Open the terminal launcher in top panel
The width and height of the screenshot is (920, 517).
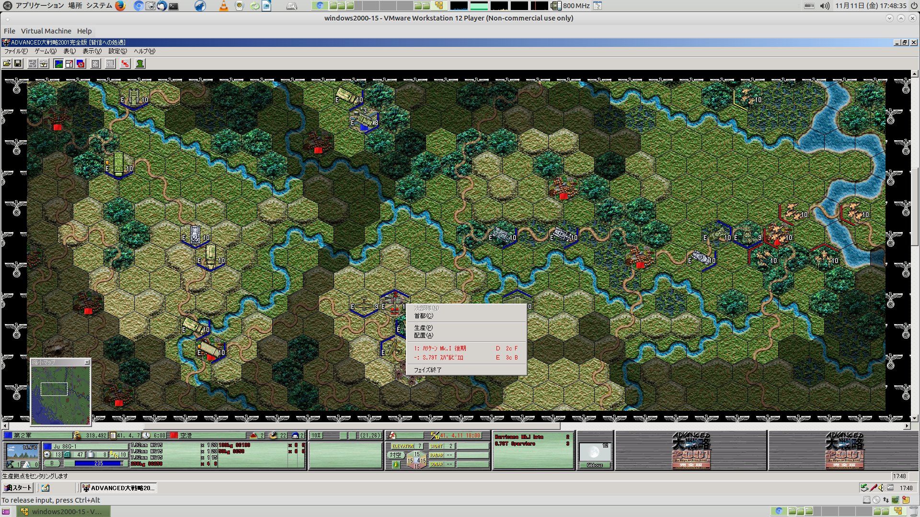point(173,6)
